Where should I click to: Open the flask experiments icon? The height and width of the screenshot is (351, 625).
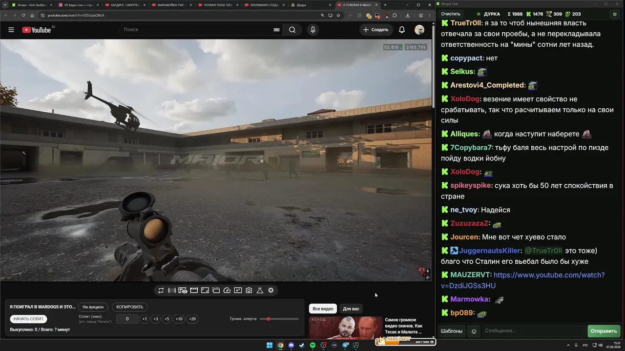pos(260,291)
